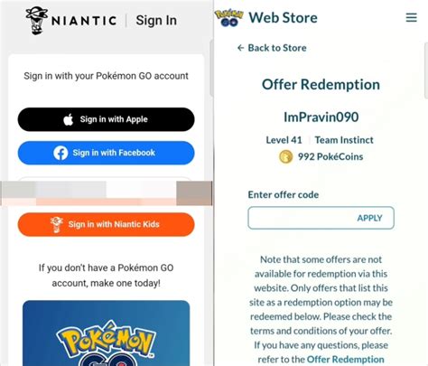Open the hamburger menu in Web Store

coord(411,17)
